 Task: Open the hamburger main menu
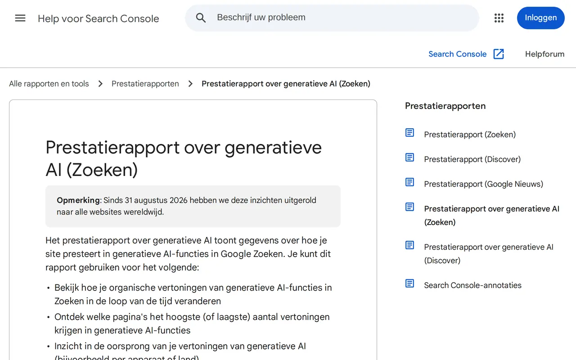(x=20, y=18)
